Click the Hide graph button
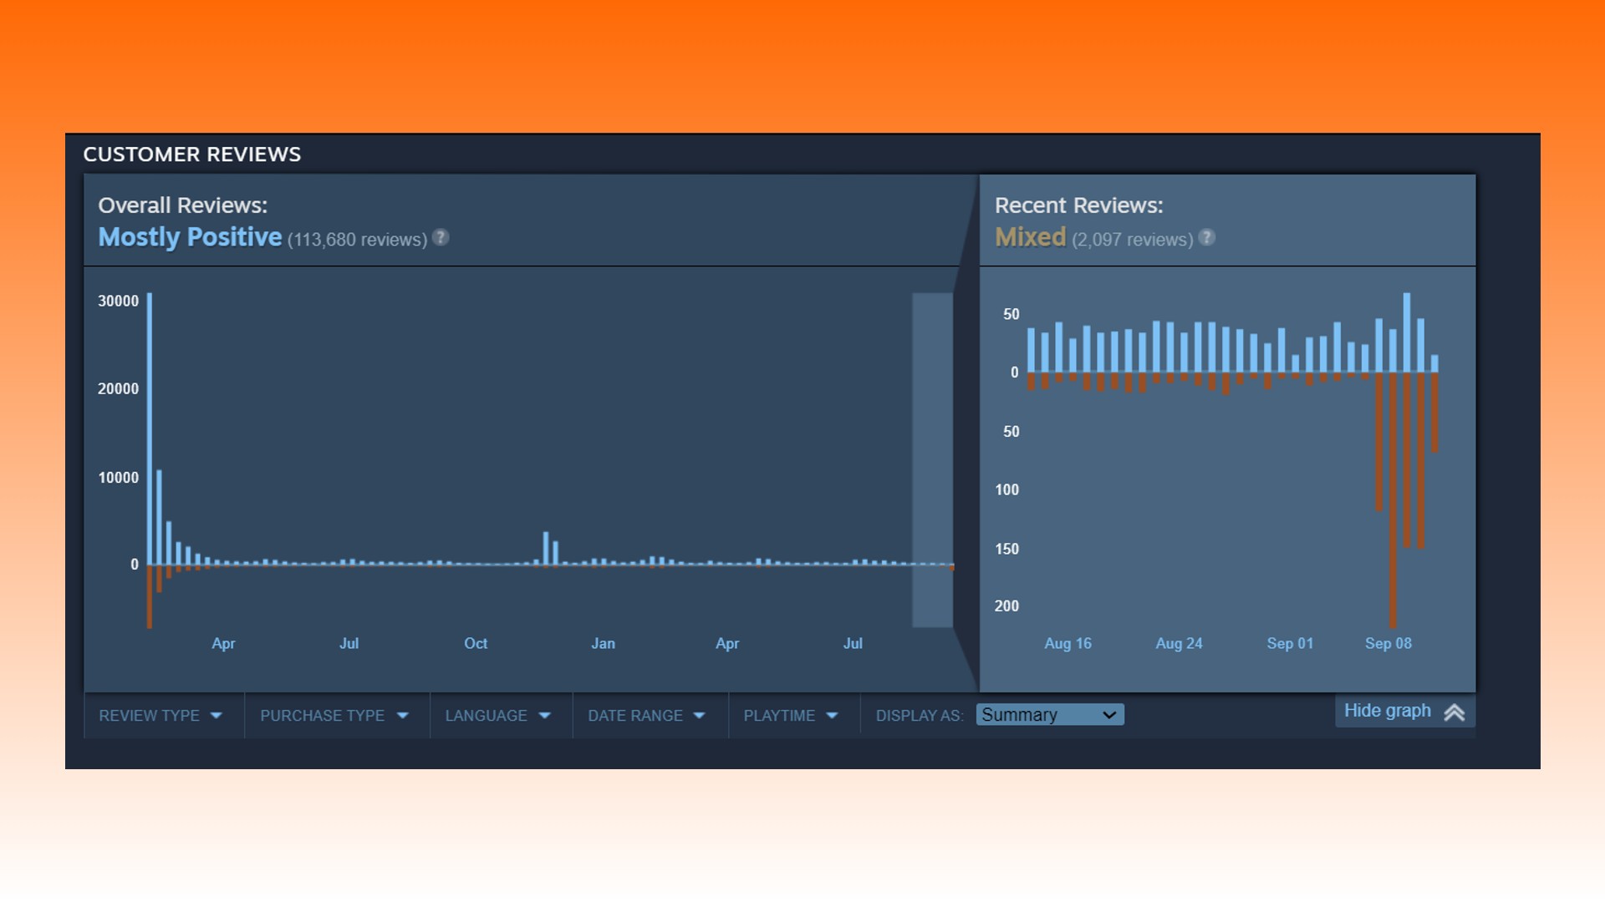 coord(1400,711)
